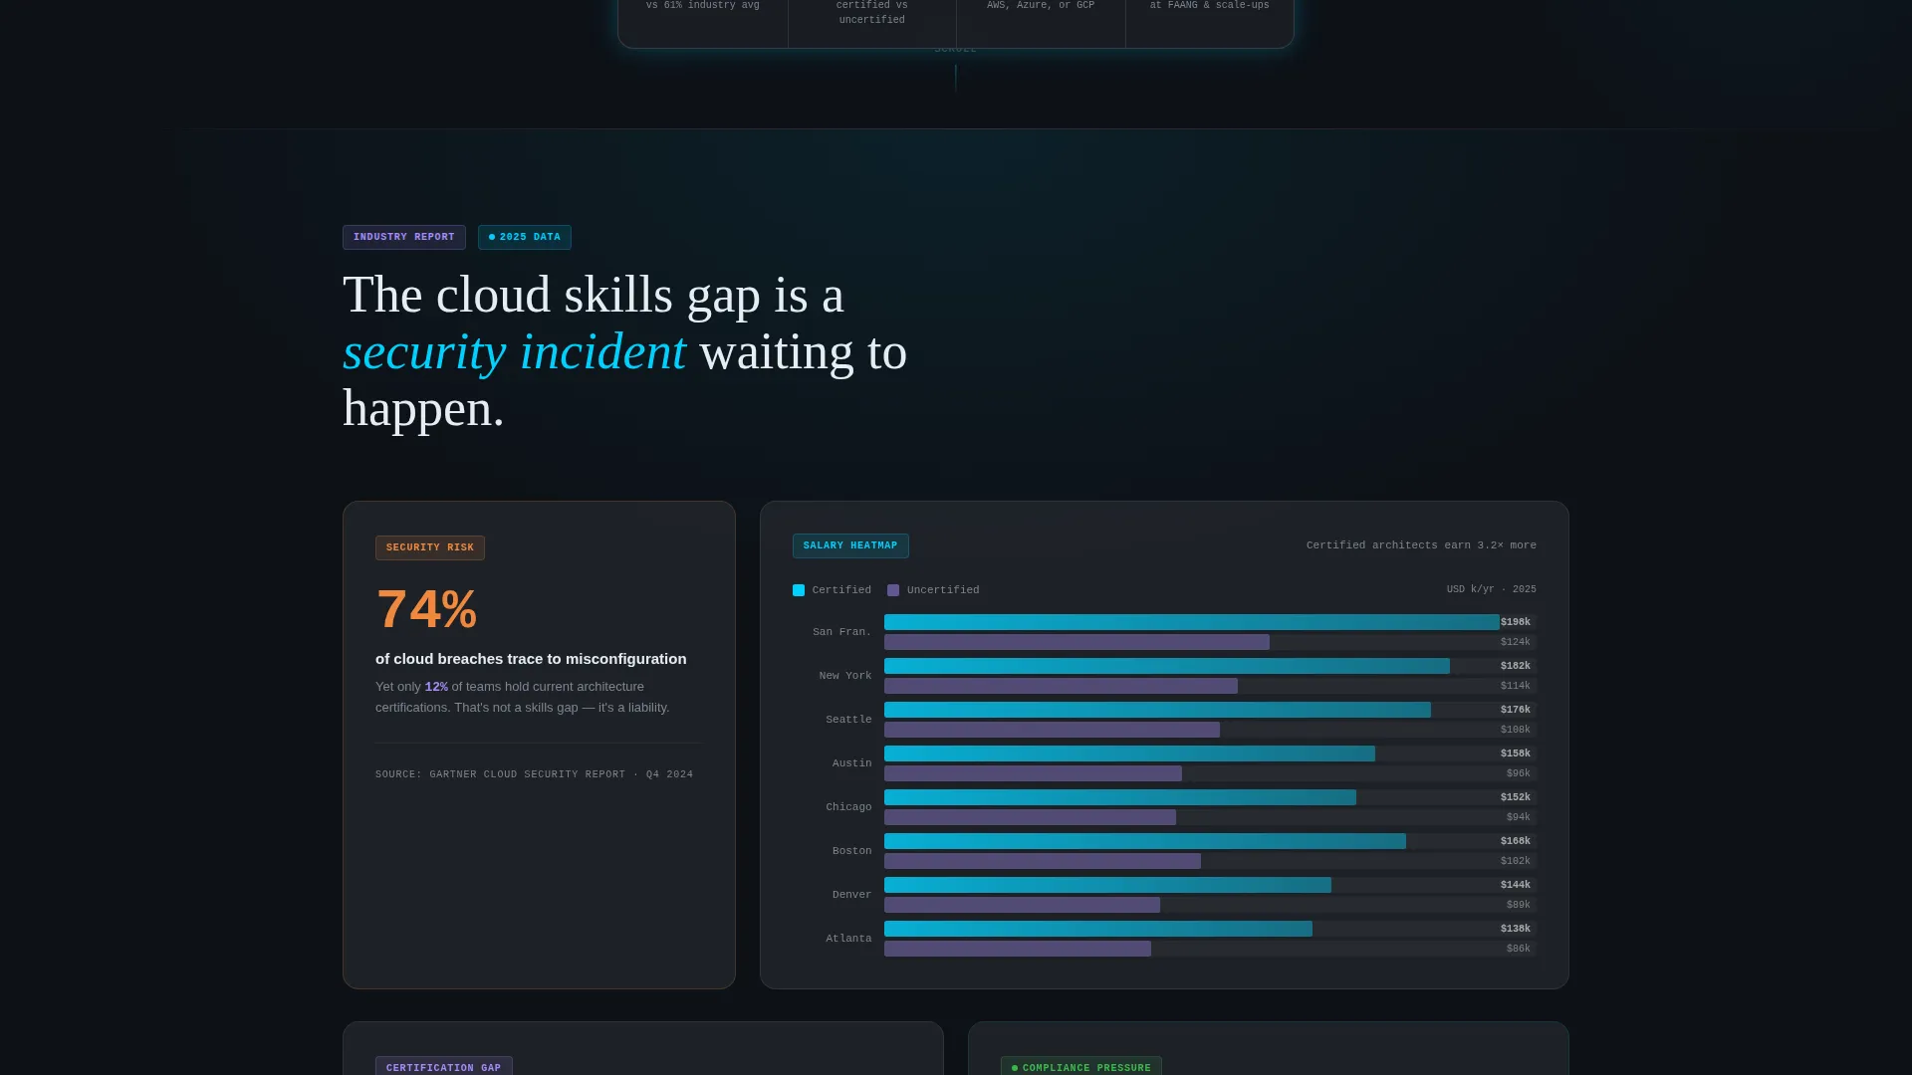This screenshot has width=1912, height=1075.
Task: Click the $144k salary value
Action: click(1516, 885)
